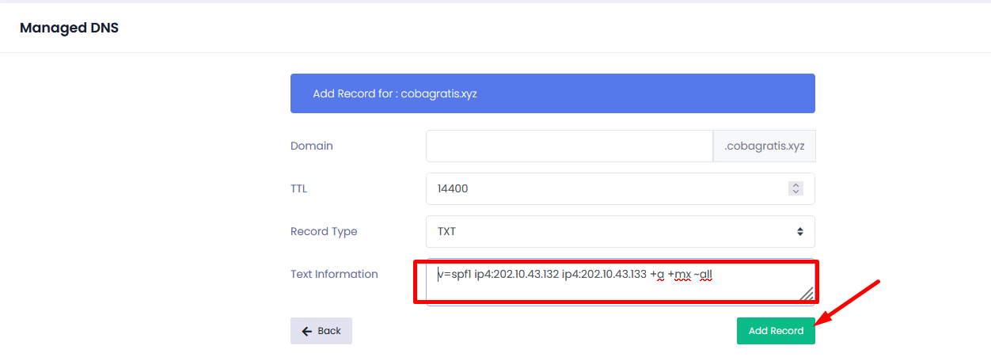Click the textarea resize handle corner
The width and height of the screenshot is (991, 357).
[x=807, y=294]
